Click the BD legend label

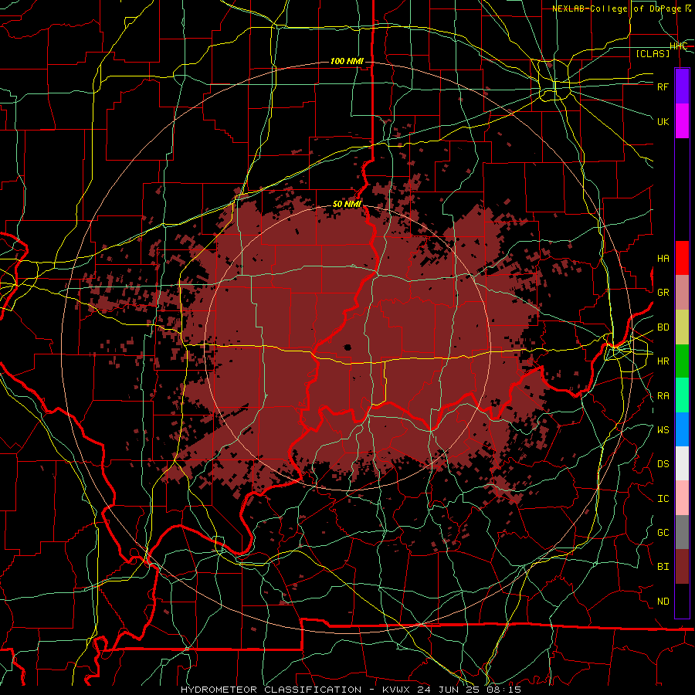(663, 327)
